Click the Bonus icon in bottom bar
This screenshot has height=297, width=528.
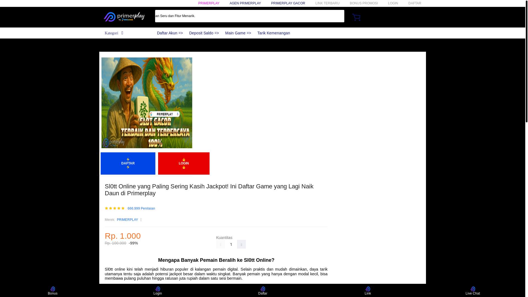(x=53, y=291)
